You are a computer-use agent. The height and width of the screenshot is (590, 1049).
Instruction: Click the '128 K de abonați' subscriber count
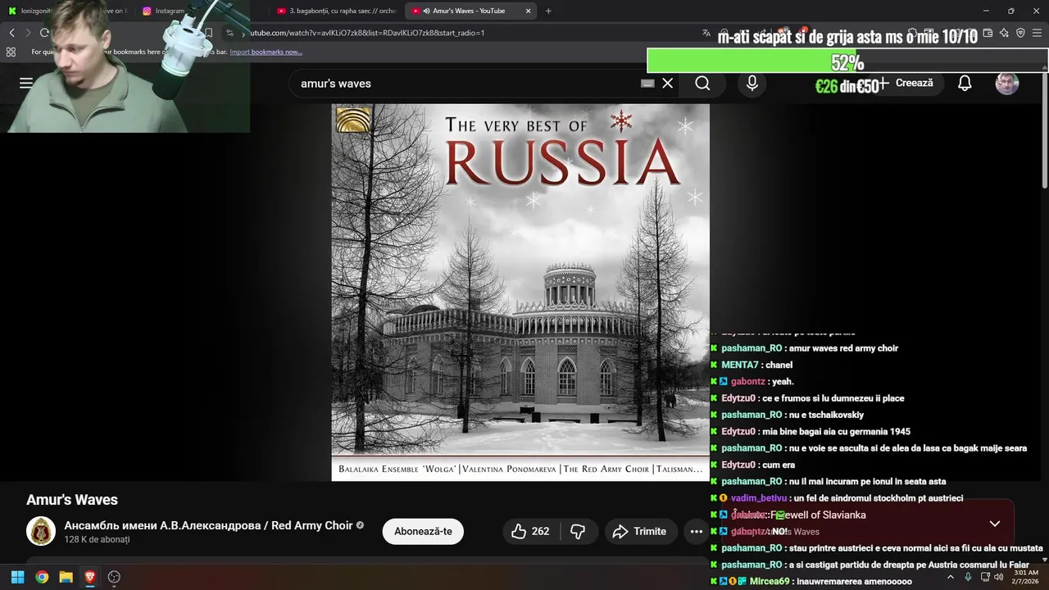(97, 539)
